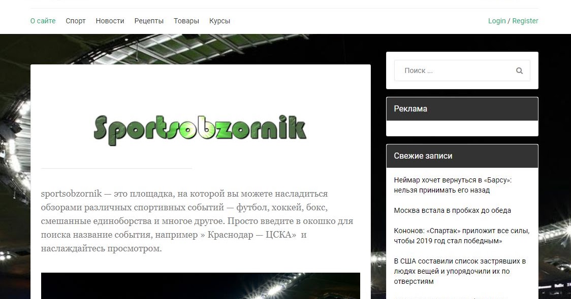This screenshot has width=571, height=299.
Task: Click the empty Реклама ad area
Action: point(462,128)
